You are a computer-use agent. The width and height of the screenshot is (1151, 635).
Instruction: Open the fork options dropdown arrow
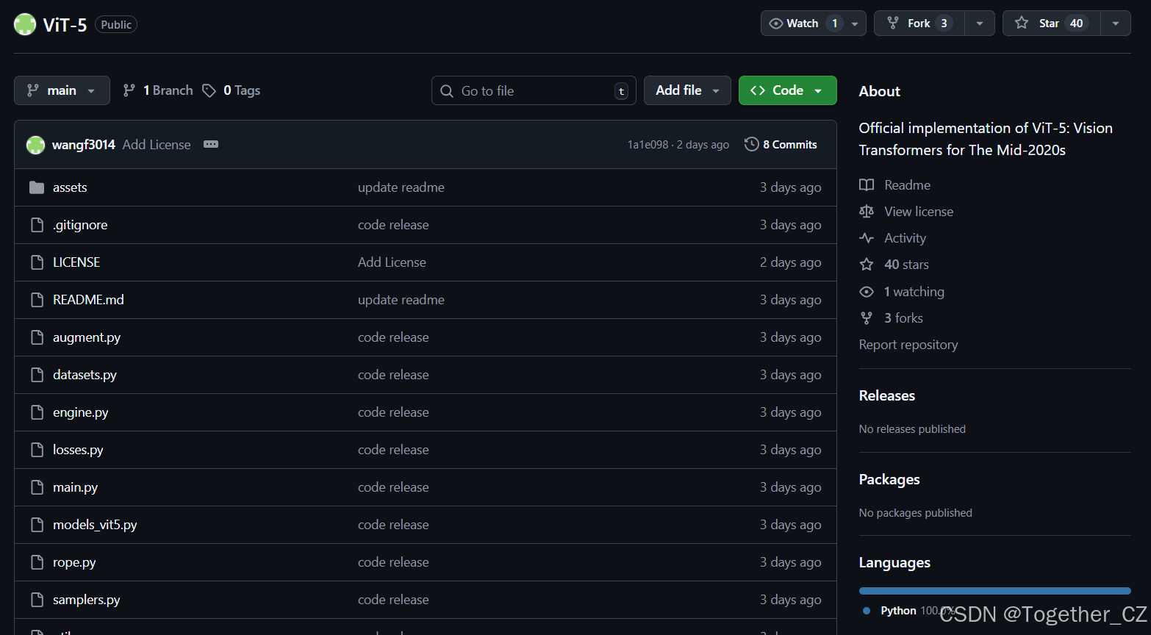(x=979, y=24)
